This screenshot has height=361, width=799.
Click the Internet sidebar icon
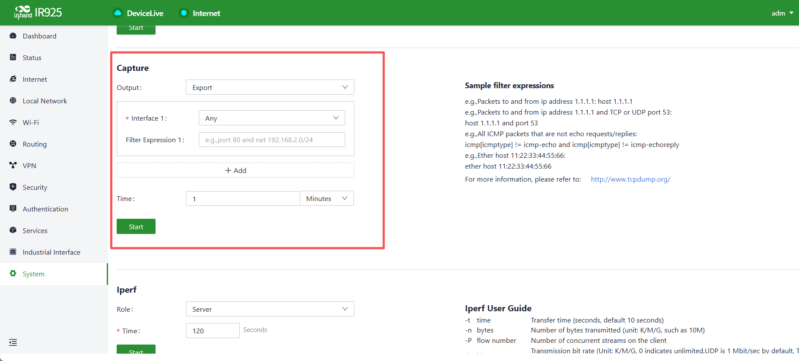[13, 79]
